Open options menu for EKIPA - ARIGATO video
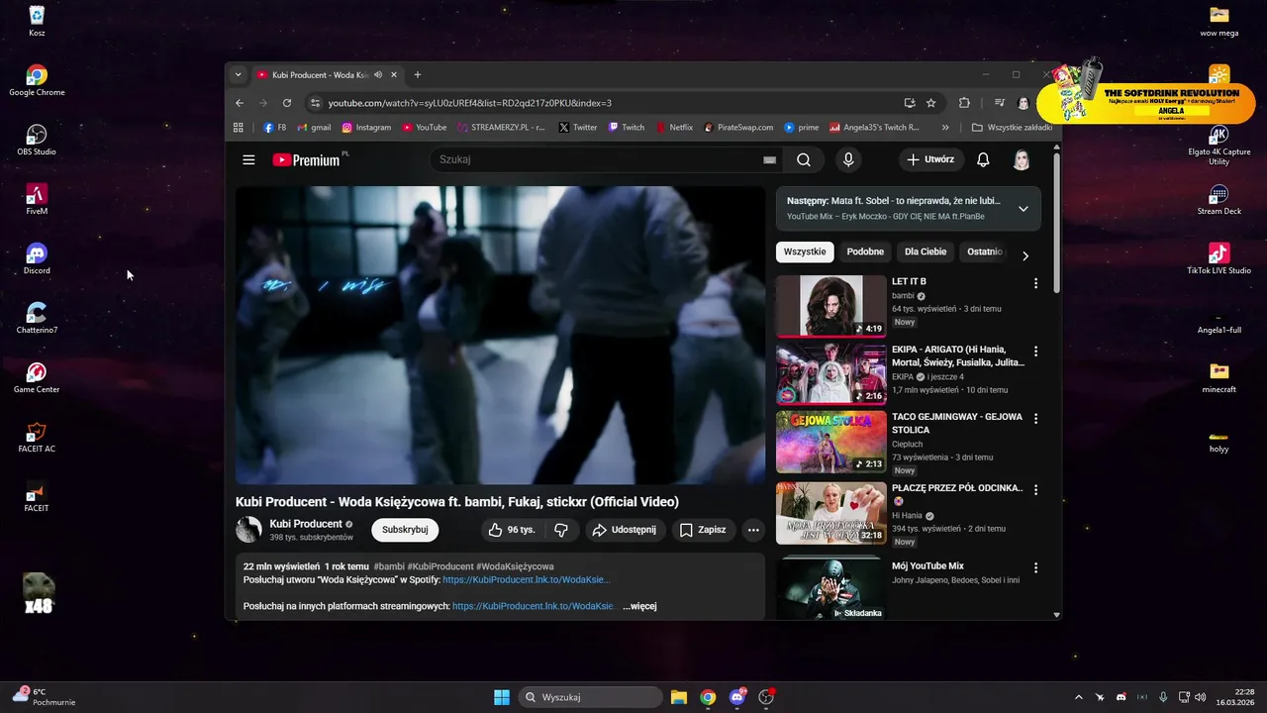The image size is (1267, 713). coord(1036,352)
